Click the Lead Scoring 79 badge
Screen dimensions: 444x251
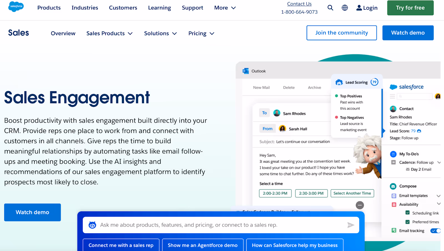point(374,82)
